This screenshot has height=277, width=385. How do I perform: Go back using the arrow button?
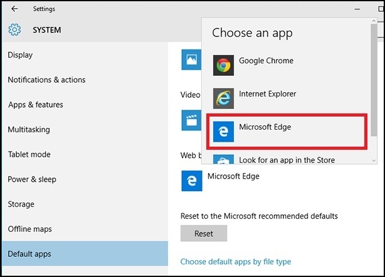14,9
